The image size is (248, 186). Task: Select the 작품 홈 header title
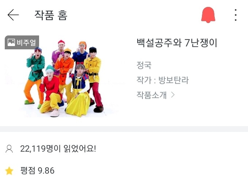[x=51, y=15]
